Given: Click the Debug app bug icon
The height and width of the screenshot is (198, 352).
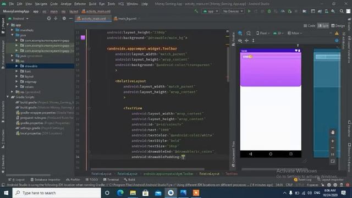Looking at the screenshot, I should pyautogui.click(x=269, y=11).
